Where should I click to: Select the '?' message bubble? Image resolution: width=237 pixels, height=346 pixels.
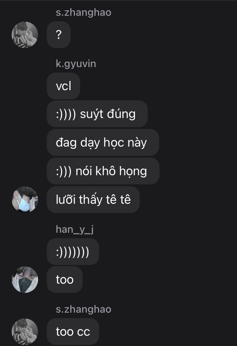click(x=59, y=35)
